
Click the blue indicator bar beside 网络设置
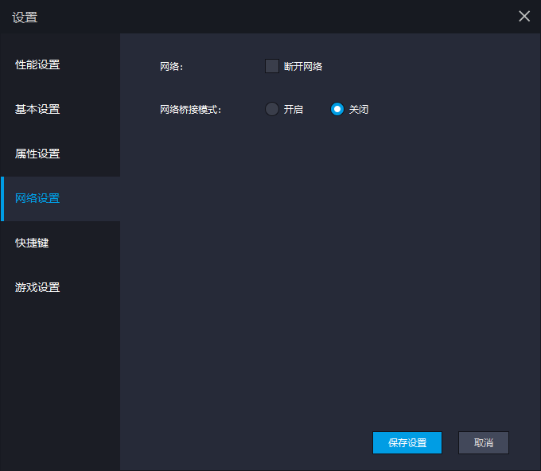(x=2, y=199)
